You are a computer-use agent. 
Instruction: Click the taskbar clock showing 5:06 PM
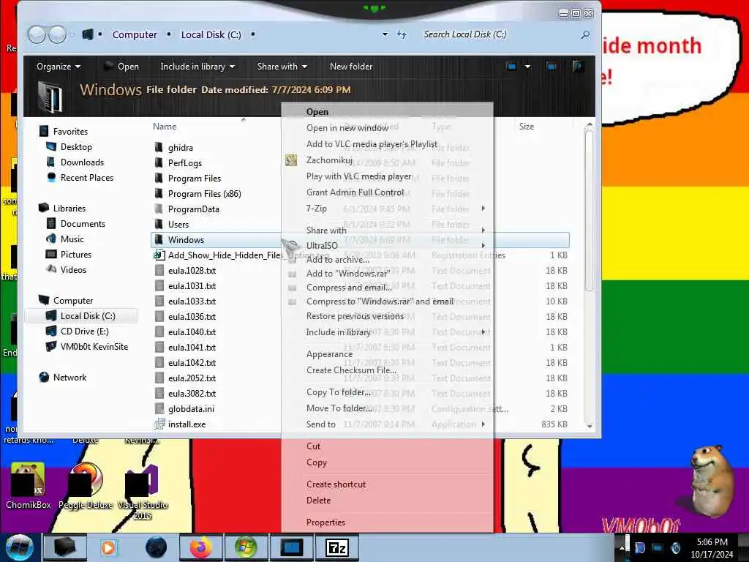712,548
